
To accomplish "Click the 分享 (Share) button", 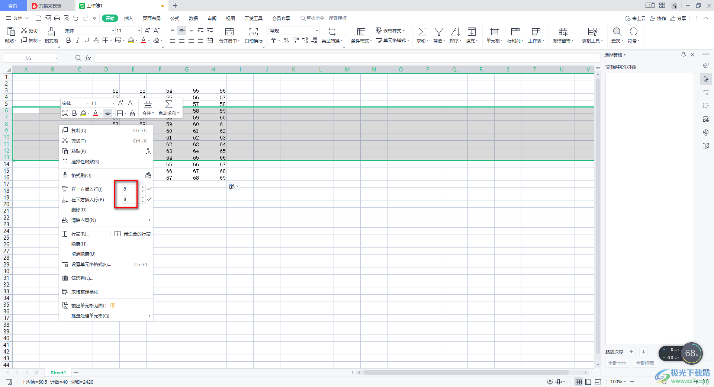I will [678, 18].
